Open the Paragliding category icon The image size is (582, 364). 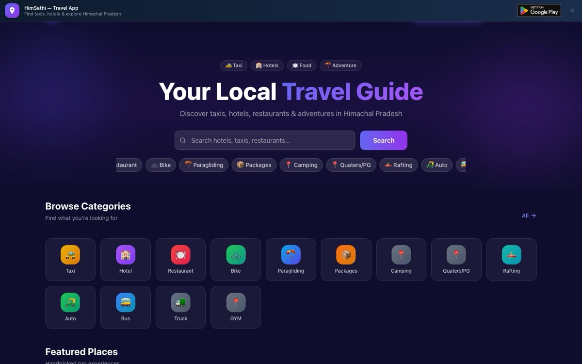pyautogui.click(x=291, y=255)
